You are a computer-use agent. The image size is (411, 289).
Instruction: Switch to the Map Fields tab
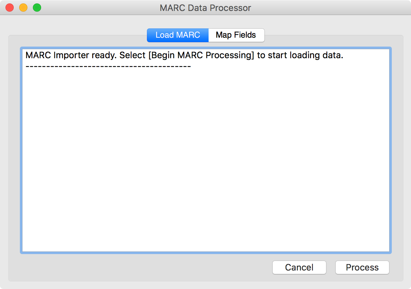[x=236, y=35]
